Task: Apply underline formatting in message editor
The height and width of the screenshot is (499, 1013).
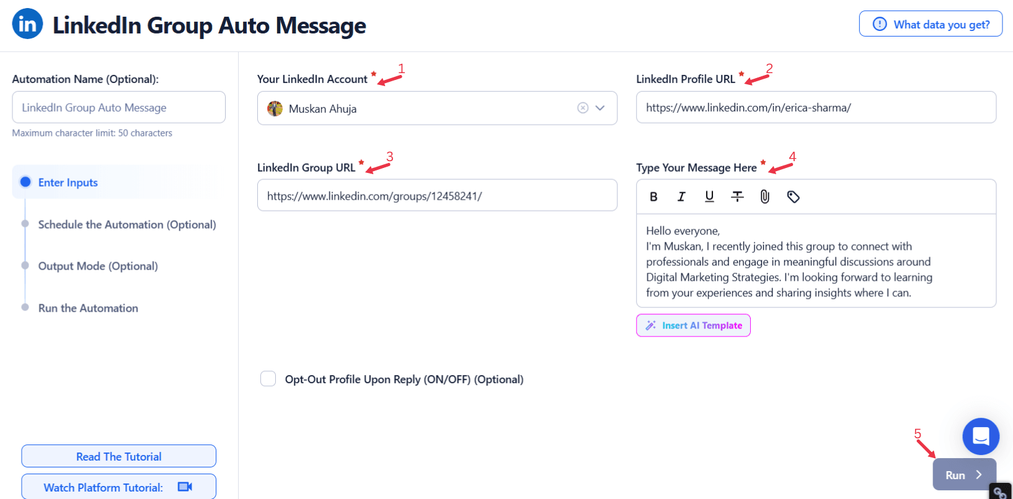Action: (709, 197)
